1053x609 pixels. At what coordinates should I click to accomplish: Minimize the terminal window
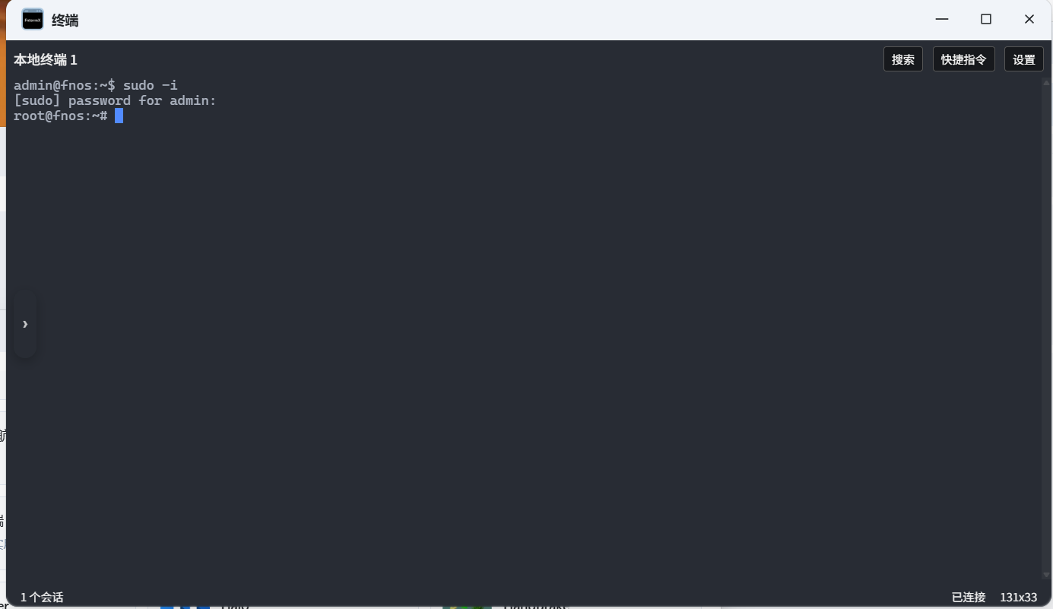(942, 20)
